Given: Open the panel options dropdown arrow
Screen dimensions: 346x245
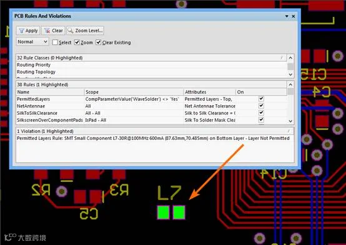Looking at the screenshot, I should pyautogui.click(x=287, y=16).
